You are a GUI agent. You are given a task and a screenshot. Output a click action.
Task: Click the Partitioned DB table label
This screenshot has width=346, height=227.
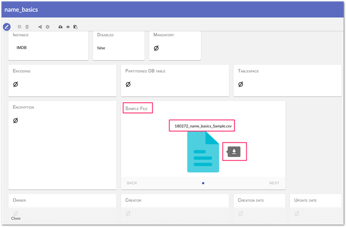tap(145, 71)
